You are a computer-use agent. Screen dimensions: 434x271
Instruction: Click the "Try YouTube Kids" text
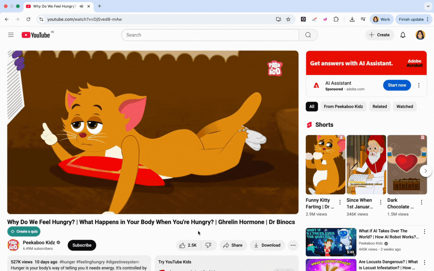[x=175, y=262]
